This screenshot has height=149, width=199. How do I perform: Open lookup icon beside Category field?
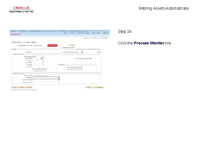pyautogui.click(x=43, y=60)
